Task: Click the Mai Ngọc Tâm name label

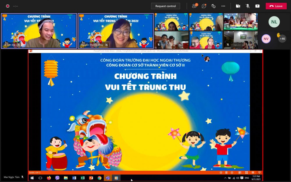Action: coord(12,177)
